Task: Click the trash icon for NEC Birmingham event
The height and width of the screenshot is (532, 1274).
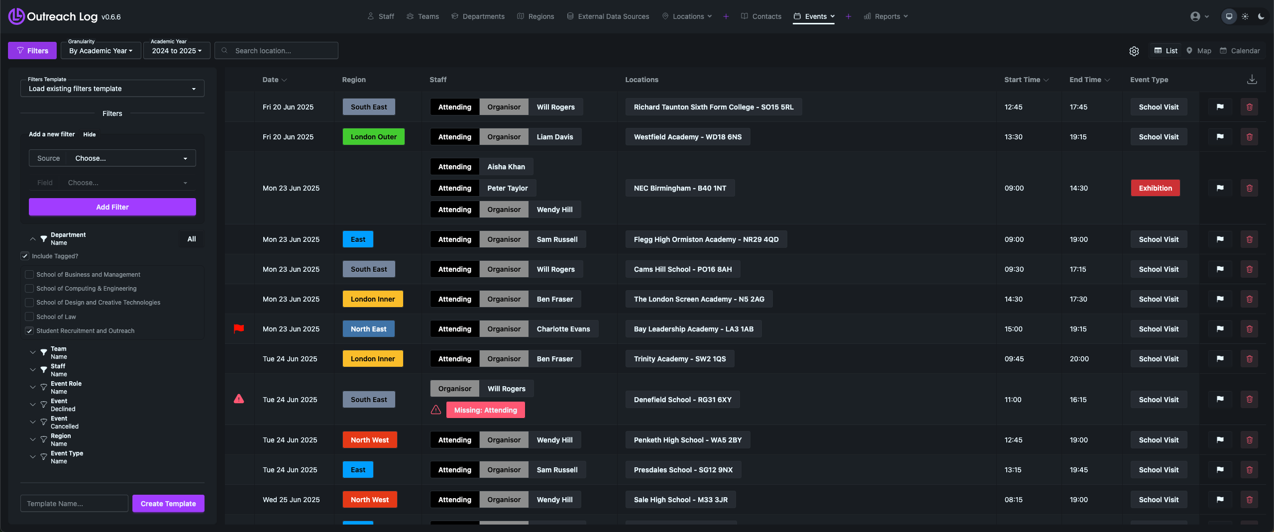Action: pos(1249,188)
